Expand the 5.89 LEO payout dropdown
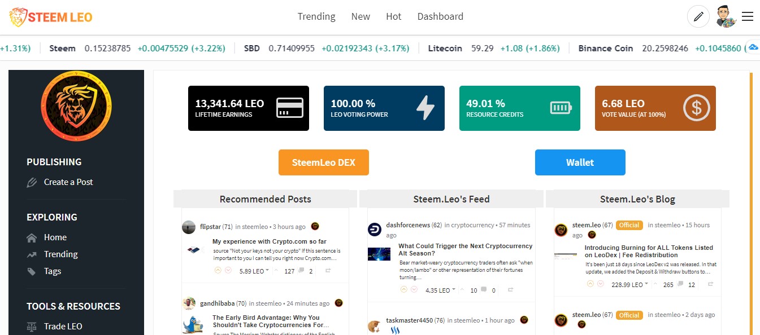 click(x=254, y=271)
